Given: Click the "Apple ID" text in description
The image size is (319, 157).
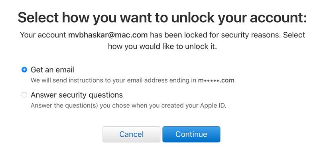Looking at the screenshot, I should (x=213, y=106).
